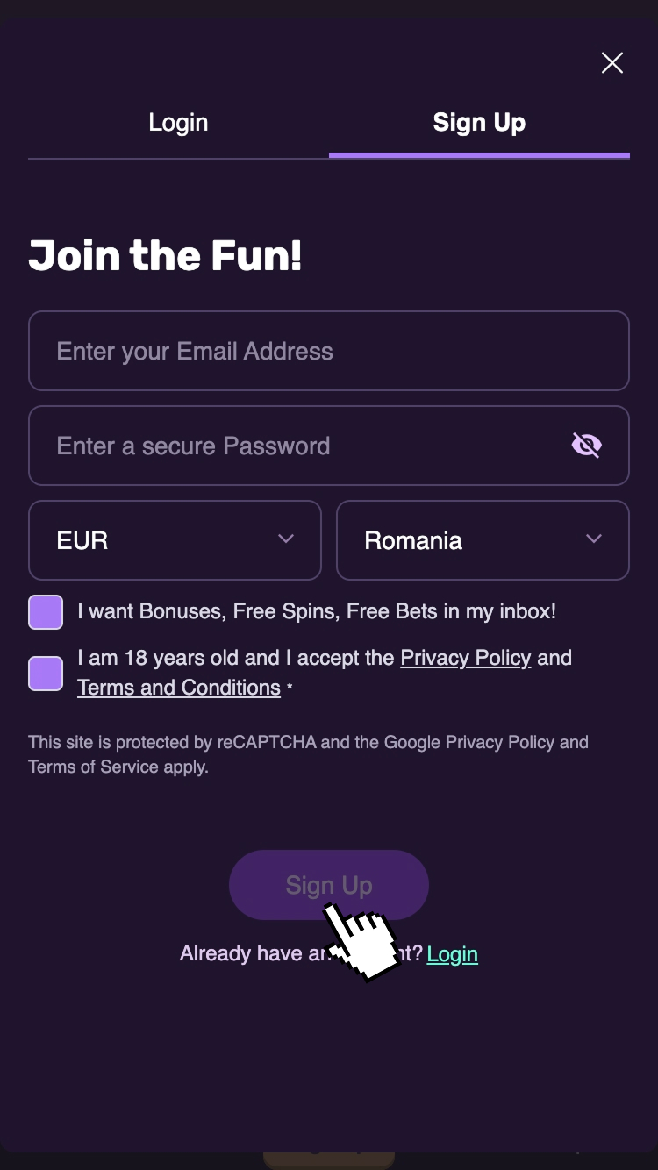
Task: Open the Romania country dropdown
Action: (x=483, y=540)
